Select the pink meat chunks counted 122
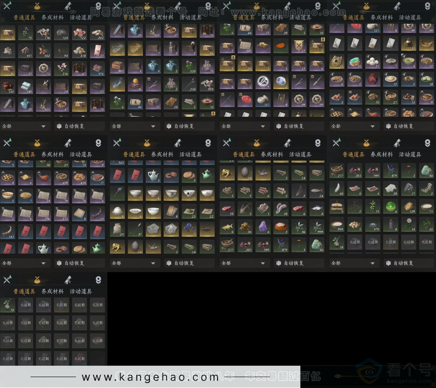The width and height of the screenshot is (436, 388). click(x=80, y=33)
